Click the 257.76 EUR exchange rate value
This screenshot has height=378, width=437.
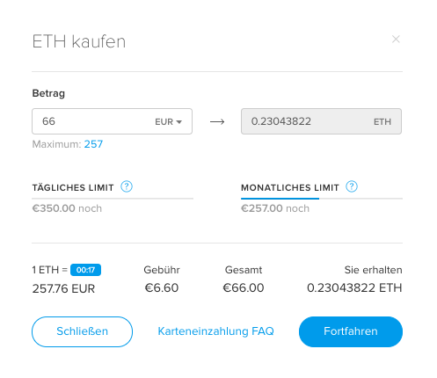pos(63,288)
